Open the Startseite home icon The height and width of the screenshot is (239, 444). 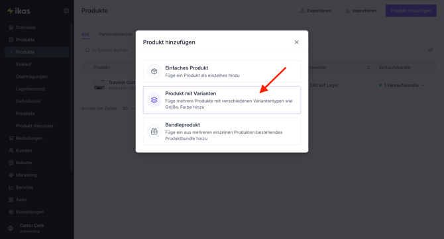11,27
